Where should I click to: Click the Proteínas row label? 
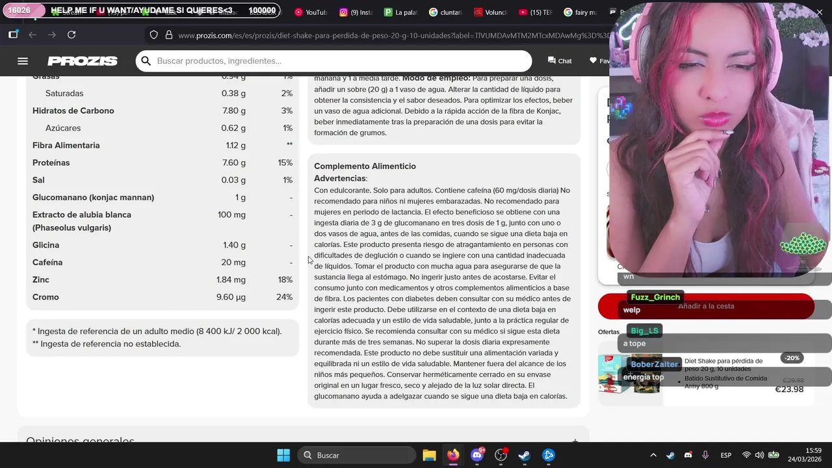(51, 162)
